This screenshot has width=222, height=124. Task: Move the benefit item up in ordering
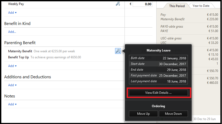pyautogui.click(x=143, y=114)
